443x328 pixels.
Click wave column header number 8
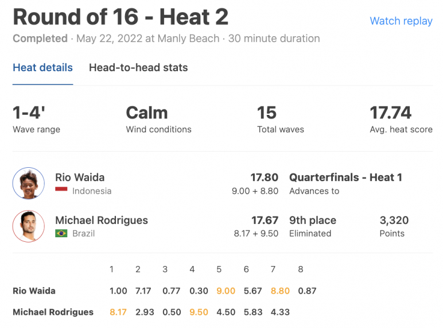point(301,269)
